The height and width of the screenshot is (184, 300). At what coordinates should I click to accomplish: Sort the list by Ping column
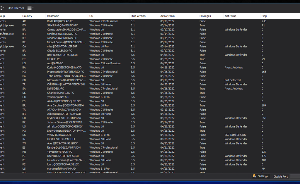[x=264, y=16]
